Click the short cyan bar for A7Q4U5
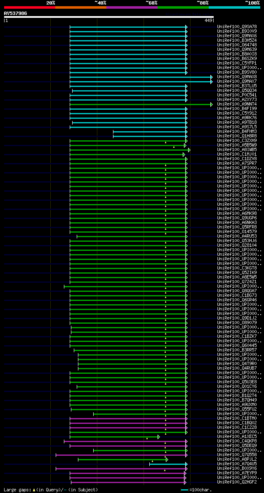This screenshot has height=493, width=264. tap(168, 464)
